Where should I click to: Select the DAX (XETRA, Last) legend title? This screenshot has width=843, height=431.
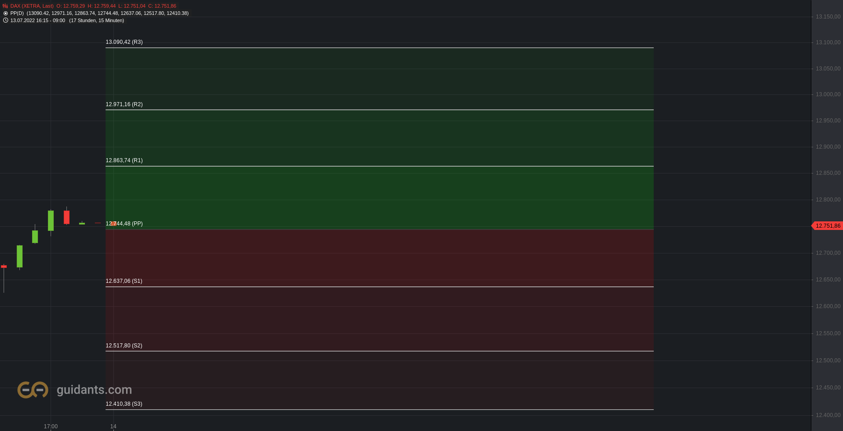[32, 6]
